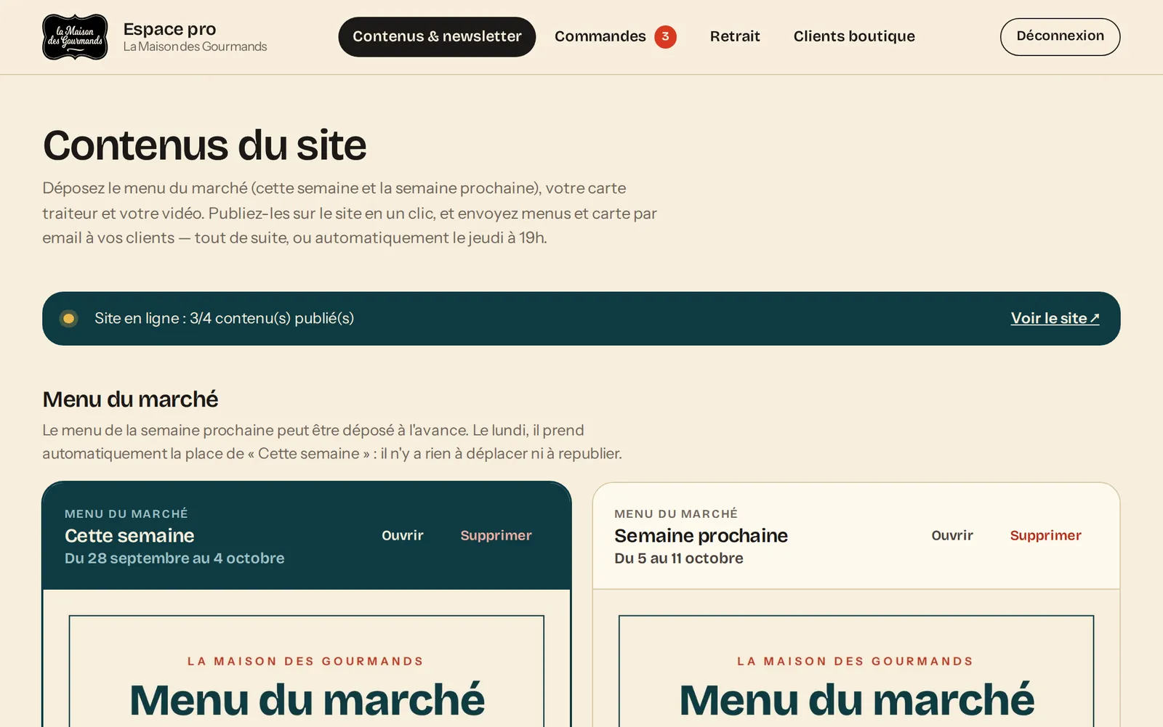Click the Cette semaine card title

click(129, 535)
